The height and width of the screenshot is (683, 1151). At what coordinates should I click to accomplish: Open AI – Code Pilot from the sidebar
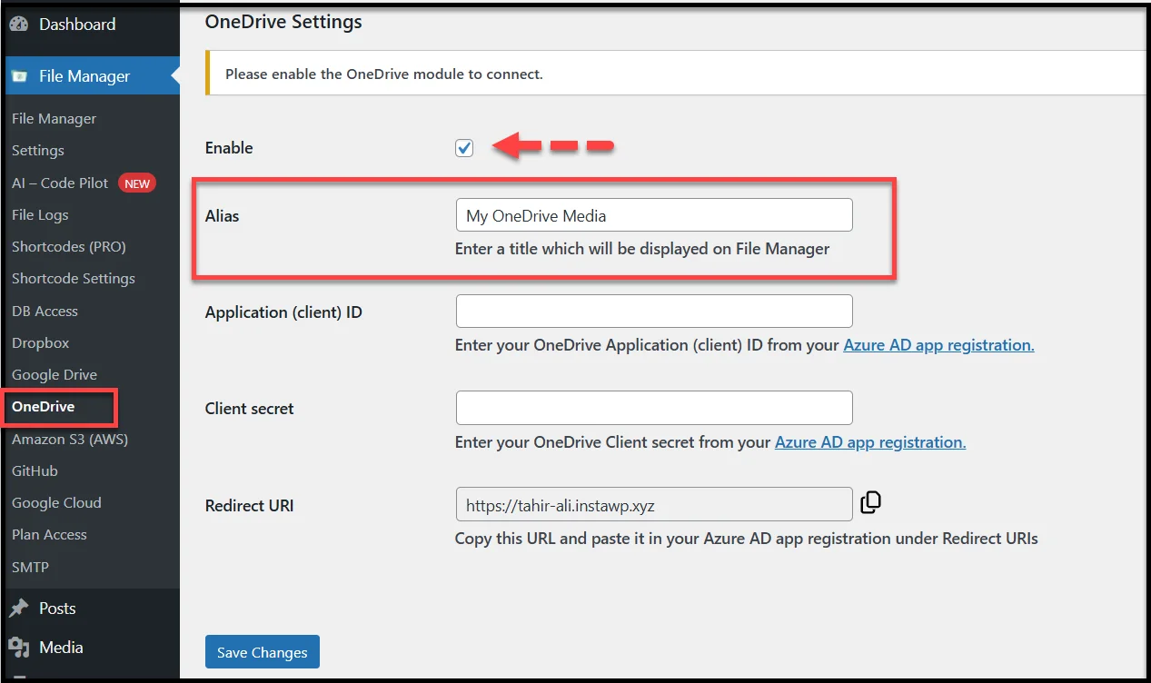click(x=58, y=183)
